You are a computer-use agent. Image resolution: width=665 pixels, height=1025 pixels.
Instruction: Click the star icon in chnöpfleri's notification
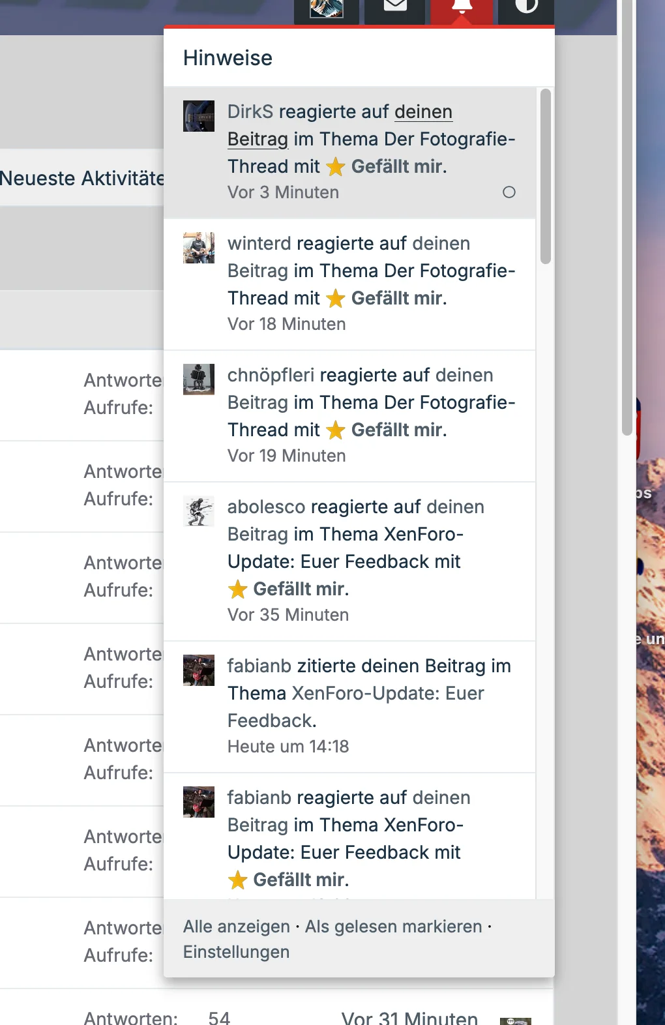pos(336,430)
